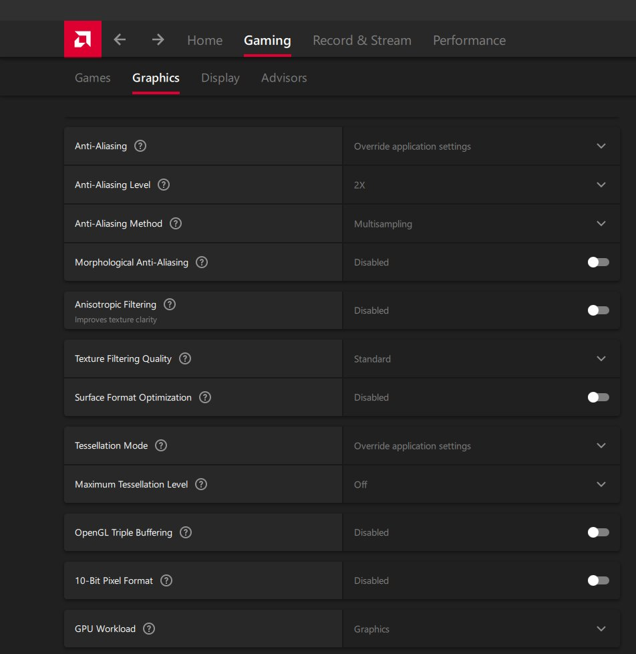Show help for Anisotropic Filtering
Image resolution: width=636 pixels, height=654 pixels.
(170, 304)
